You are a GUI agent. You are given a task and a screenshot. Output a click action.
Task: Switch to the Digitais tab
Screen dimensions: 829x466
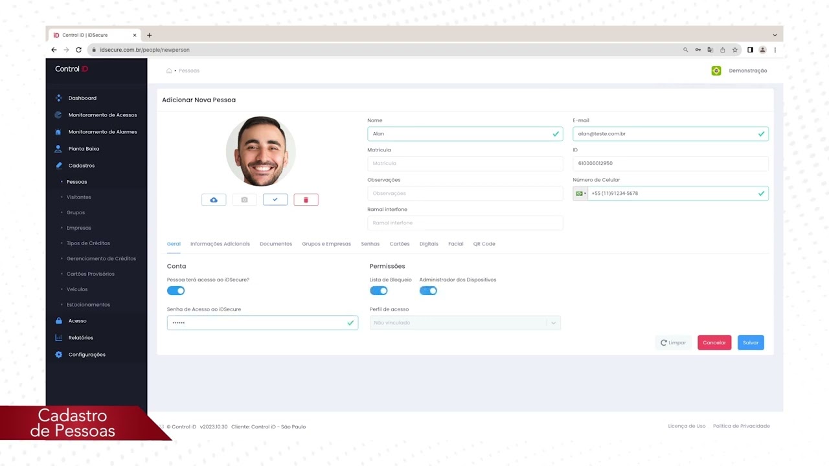pyautogui.click(x=429, y=244)
